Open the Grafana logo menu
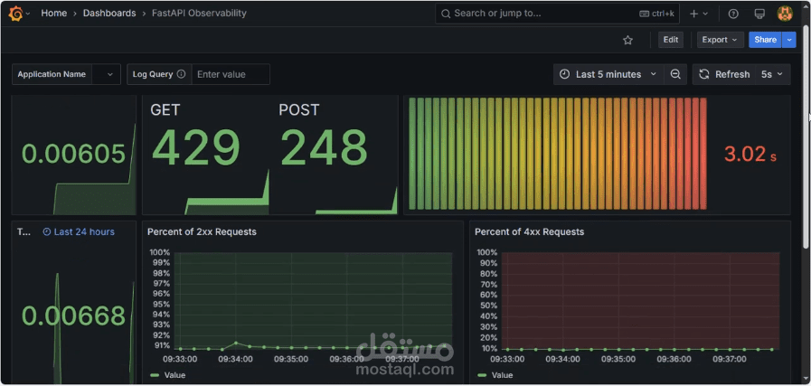The width and height of the screenshot is (811, 386). tap(15, 14)
